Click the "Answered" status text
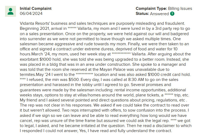 pos(159,14)
